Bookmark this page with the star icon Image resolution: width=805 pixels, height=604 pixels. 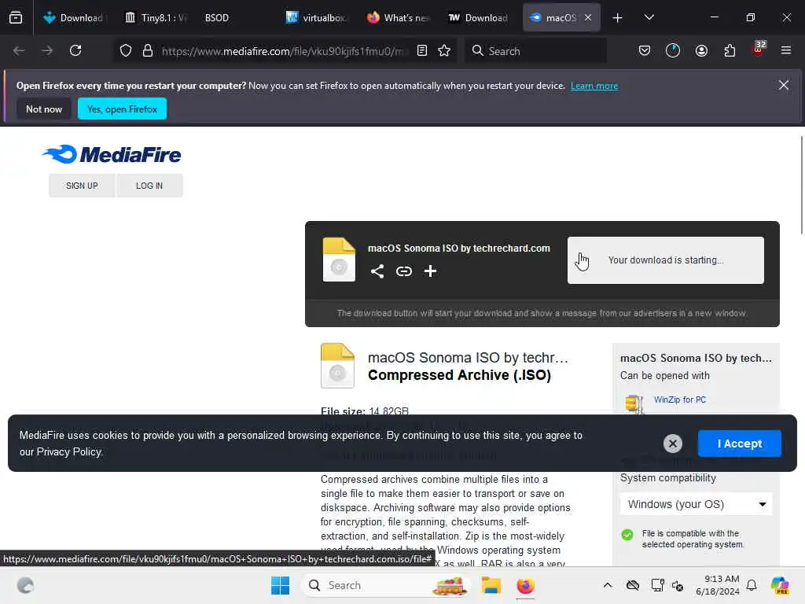point(445,50)
